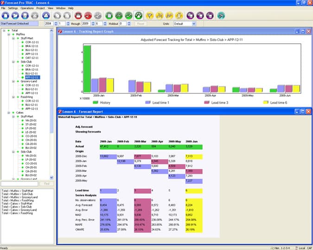Click the Holdout stepper arrows
Viewport: 313px width, 250px height.
129,24
